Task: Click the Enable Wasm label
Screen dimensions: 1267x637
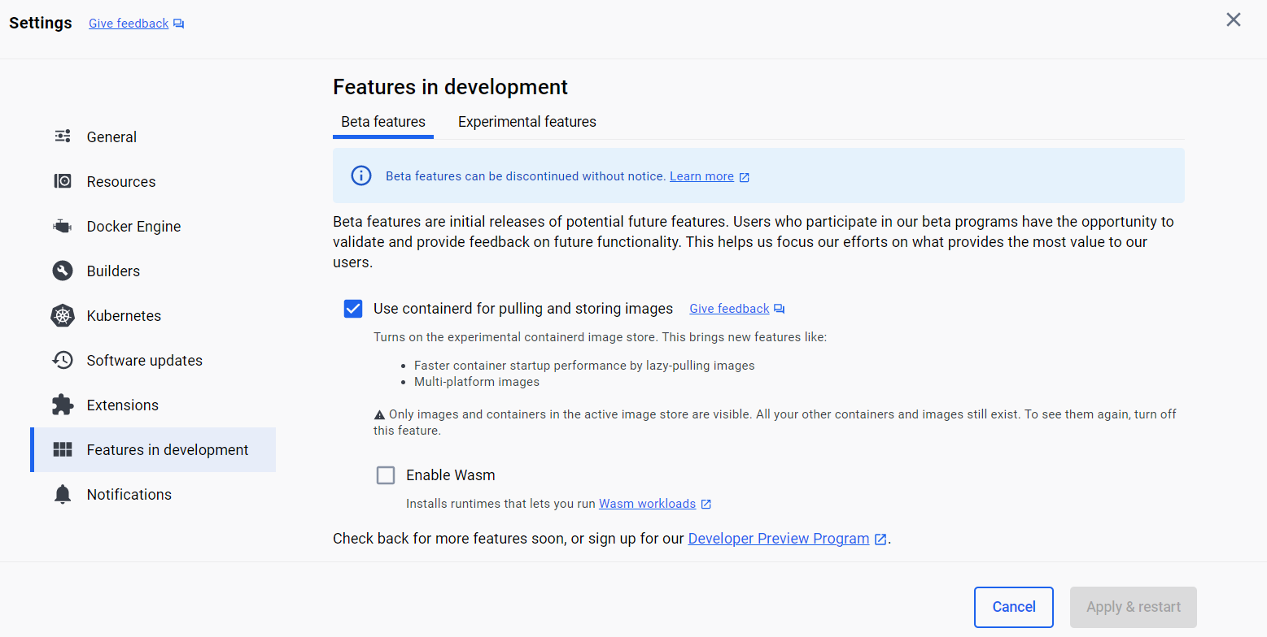Action: tap(451, 475)
